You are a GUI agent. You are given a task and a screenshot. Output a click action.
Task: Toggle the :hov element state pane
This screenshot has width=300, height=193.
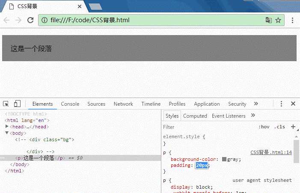pyautogui.click(x=264, y=127)
